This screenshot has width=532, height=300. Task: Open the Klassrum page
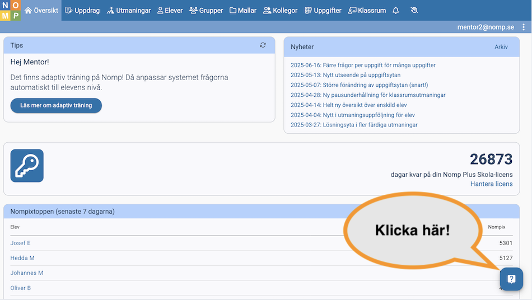click(x=367, y=11)
